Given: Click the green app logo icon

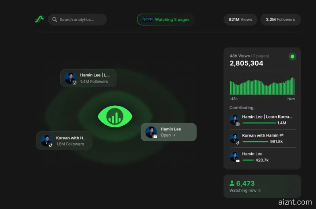Looking at the screenshot, I should [x=39, y=19].
